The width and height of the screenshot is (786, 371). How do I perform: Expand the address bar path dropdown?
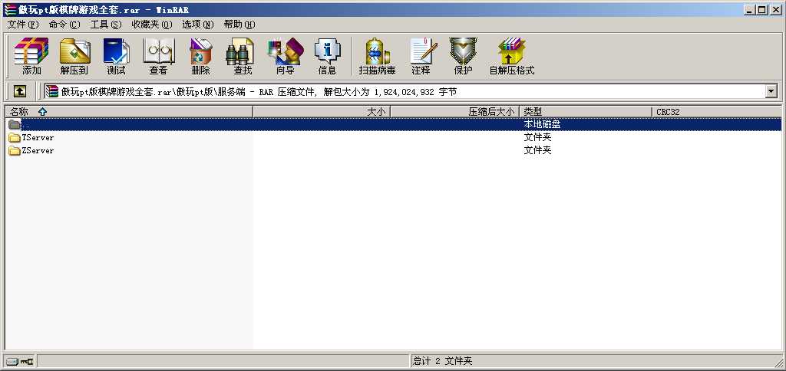(771, 91)
